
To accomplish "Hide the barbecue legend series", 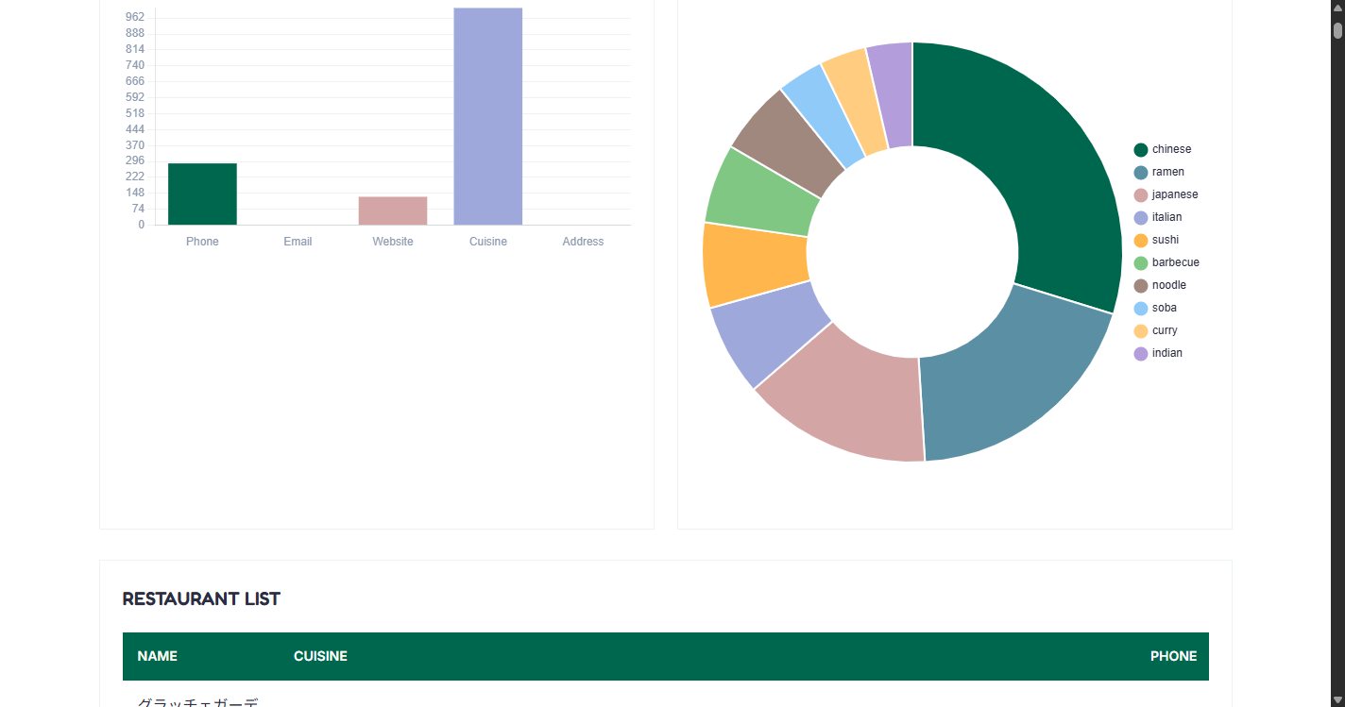I will (x=1166, y=262).
